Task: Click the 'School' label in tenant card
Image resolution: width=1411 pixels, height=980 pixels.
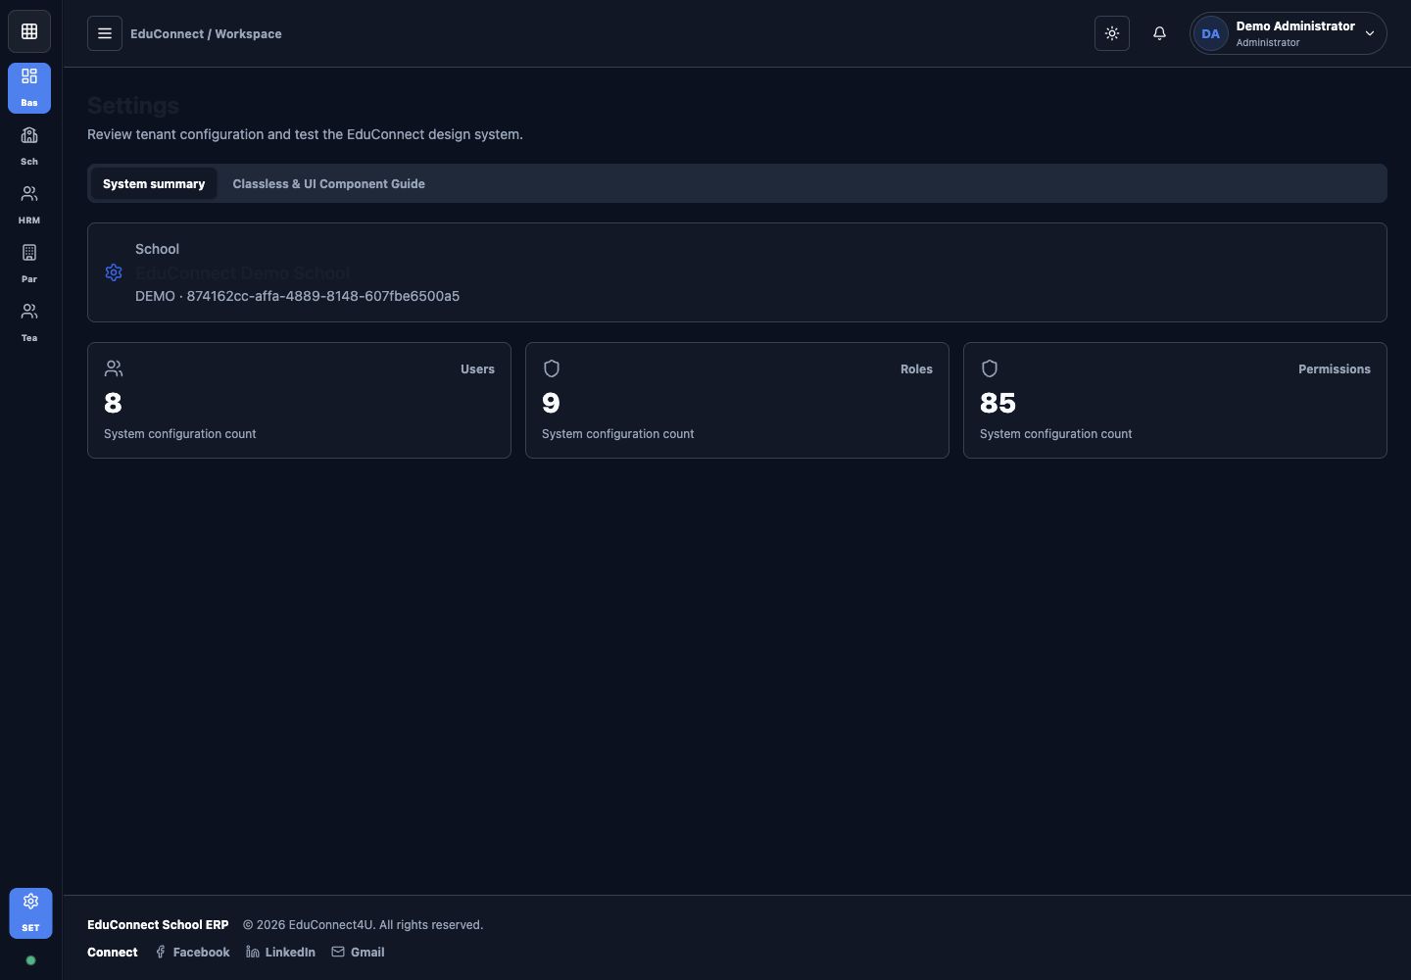Action: [157, 249]
